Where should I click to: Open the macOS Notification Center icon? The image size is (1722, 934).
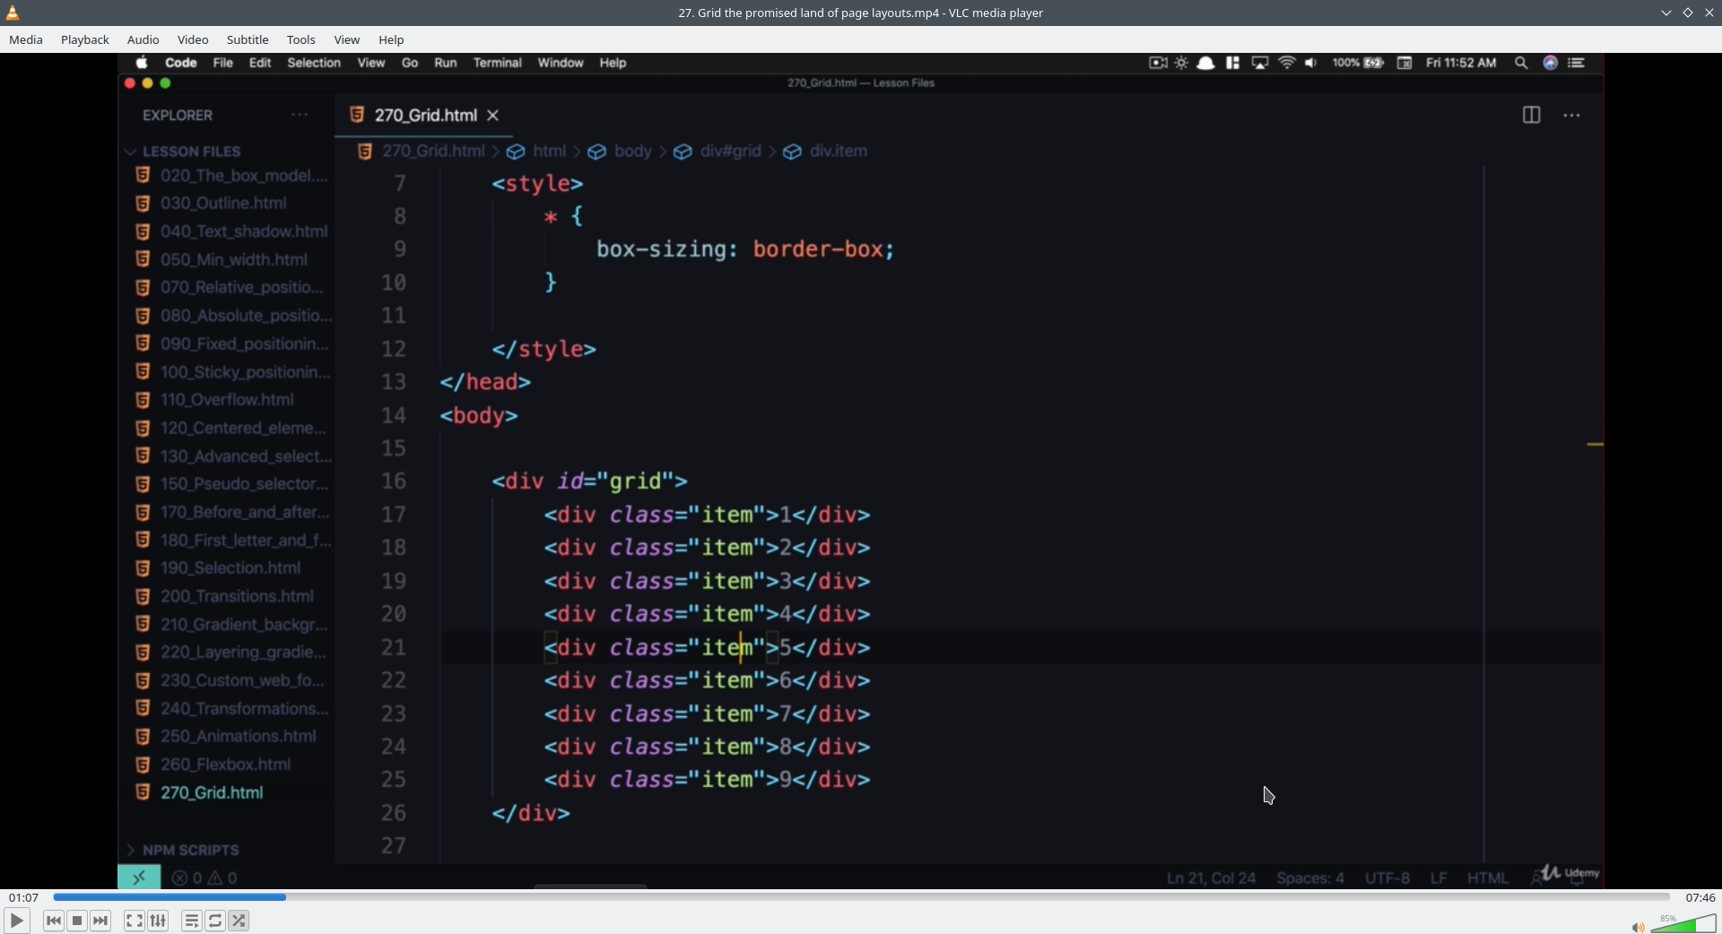1577,63
